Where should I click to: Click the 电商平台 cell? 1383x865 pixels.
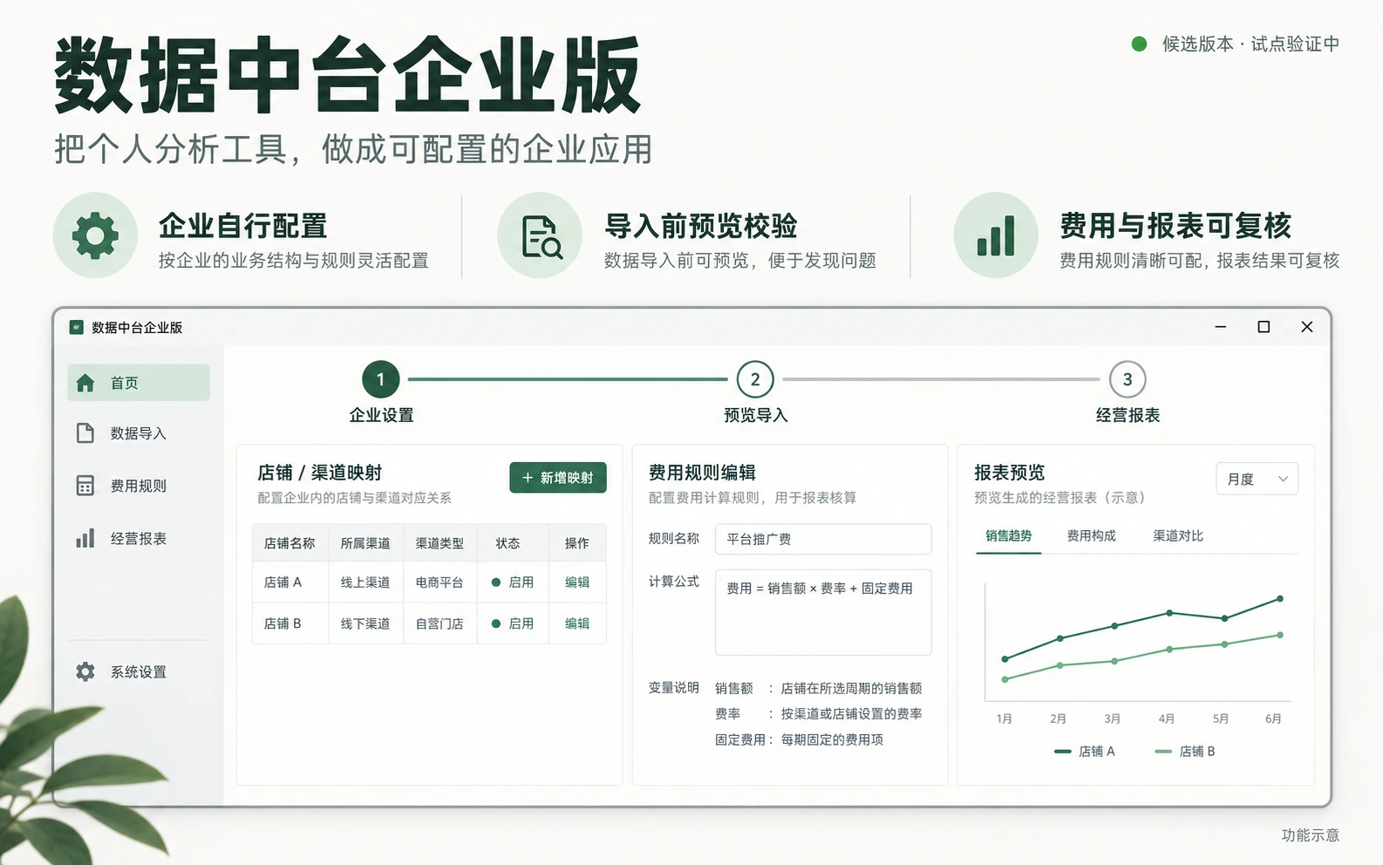click(x=439, y=582)
